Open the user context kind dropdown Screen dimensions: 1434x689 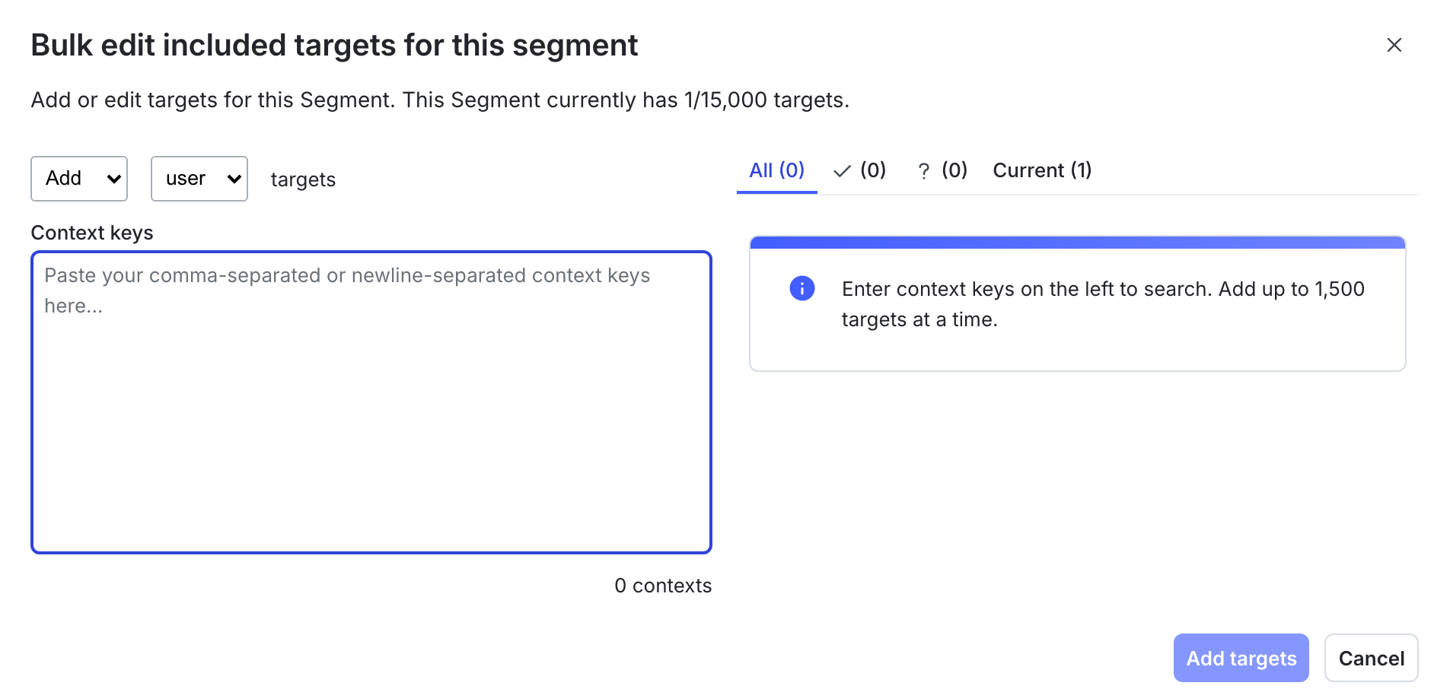coord(199,179)
